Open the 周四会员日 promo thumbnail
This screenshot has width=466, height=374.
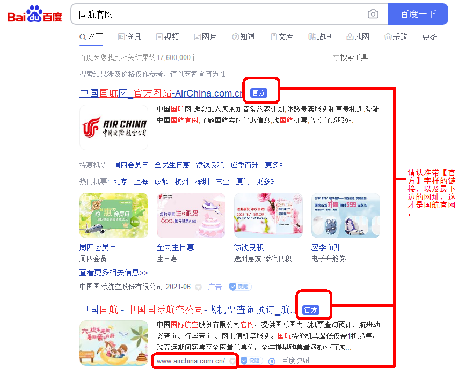click(x=114, y=215)
